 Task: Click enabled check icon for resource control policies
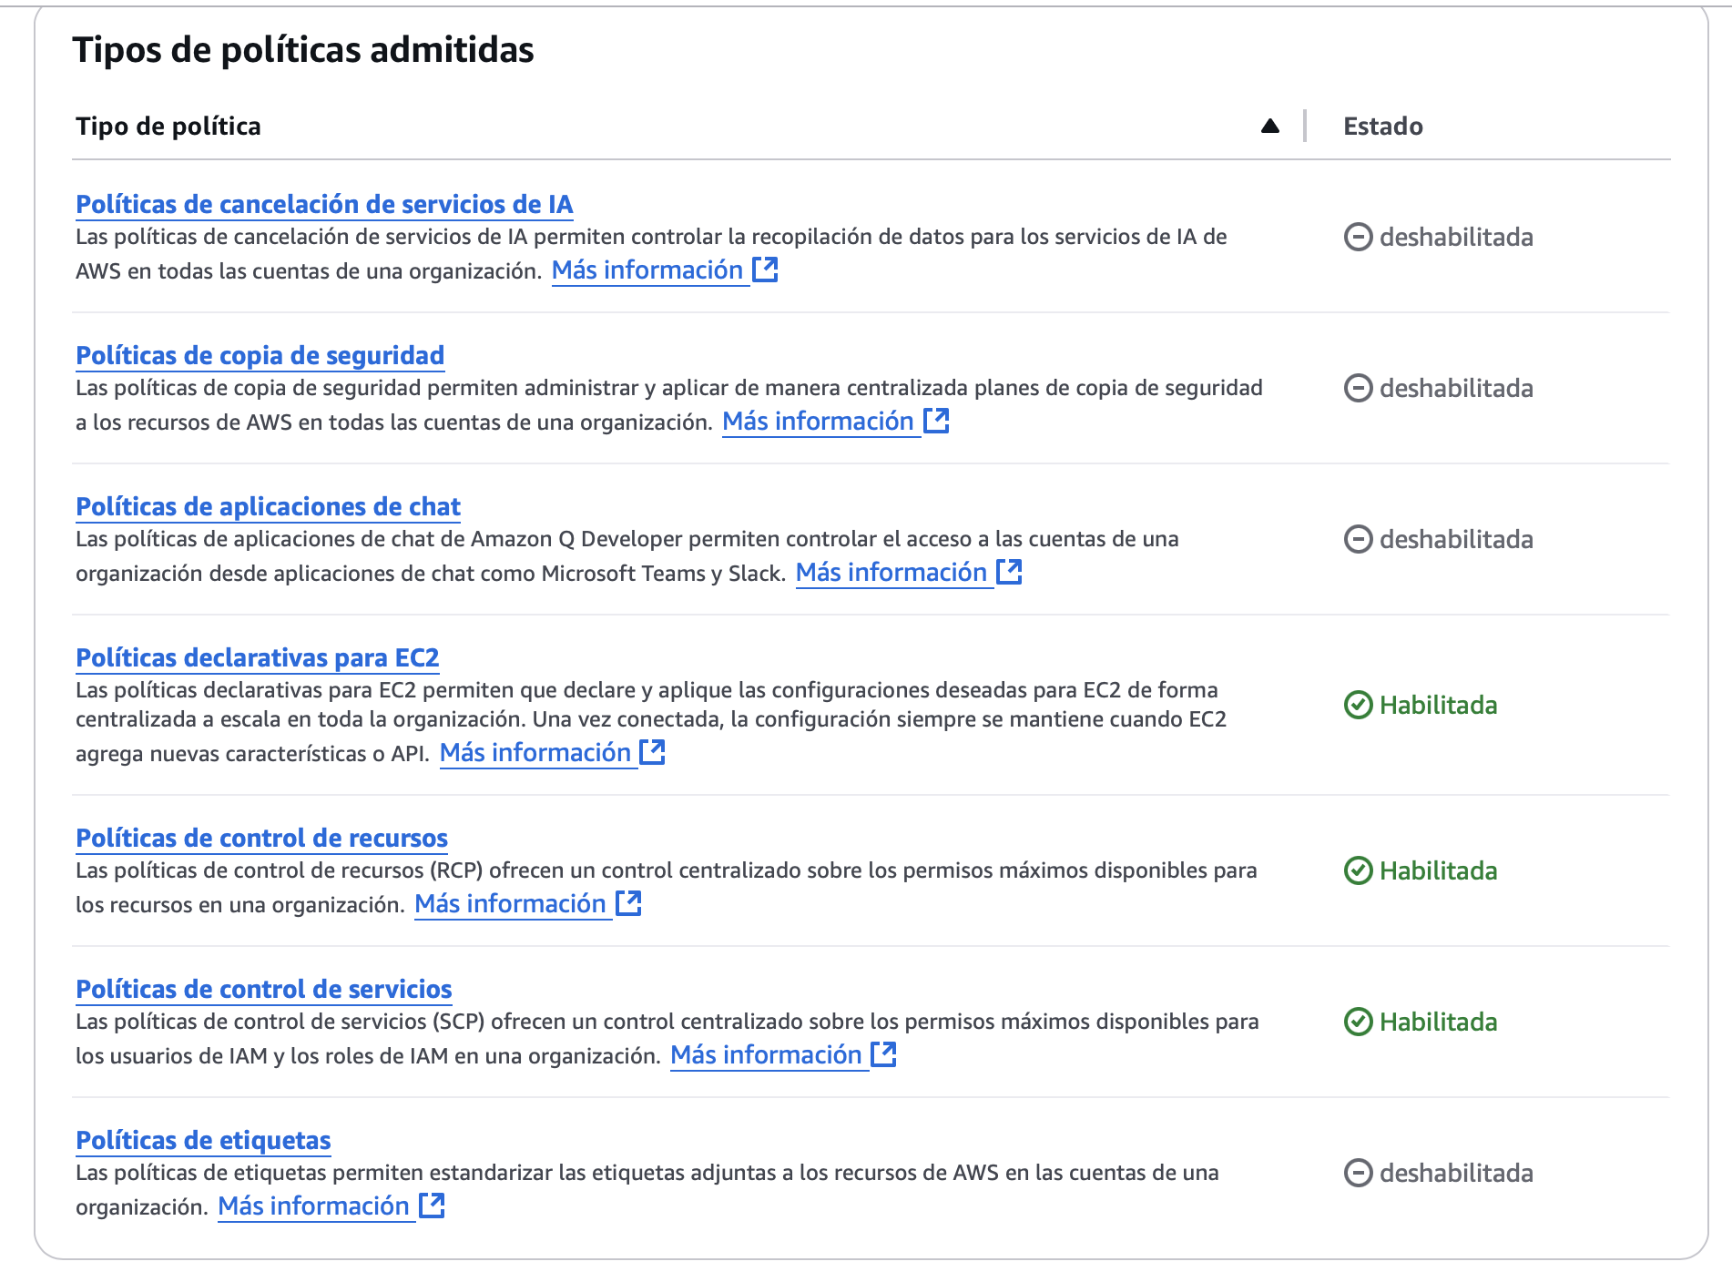click(1358, 870)
